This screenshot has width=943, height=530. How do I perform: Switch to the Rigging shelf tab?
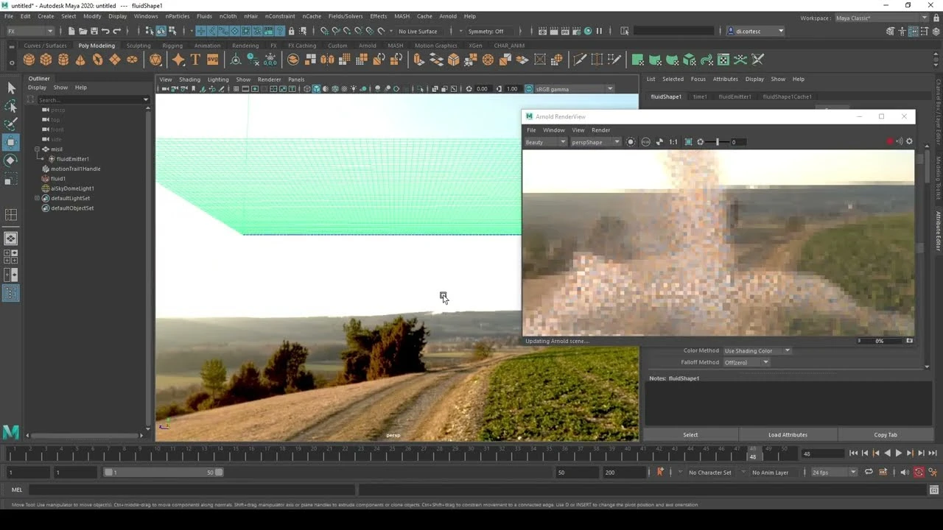pos(172,46)
